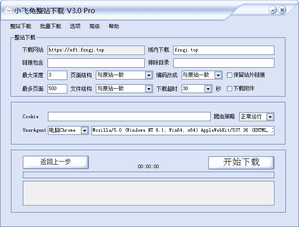This screenshot has height=227, width=299.
Task: Expand the 页面结构 dropdown
Action: pyautogui.click(x=149, y=75)
